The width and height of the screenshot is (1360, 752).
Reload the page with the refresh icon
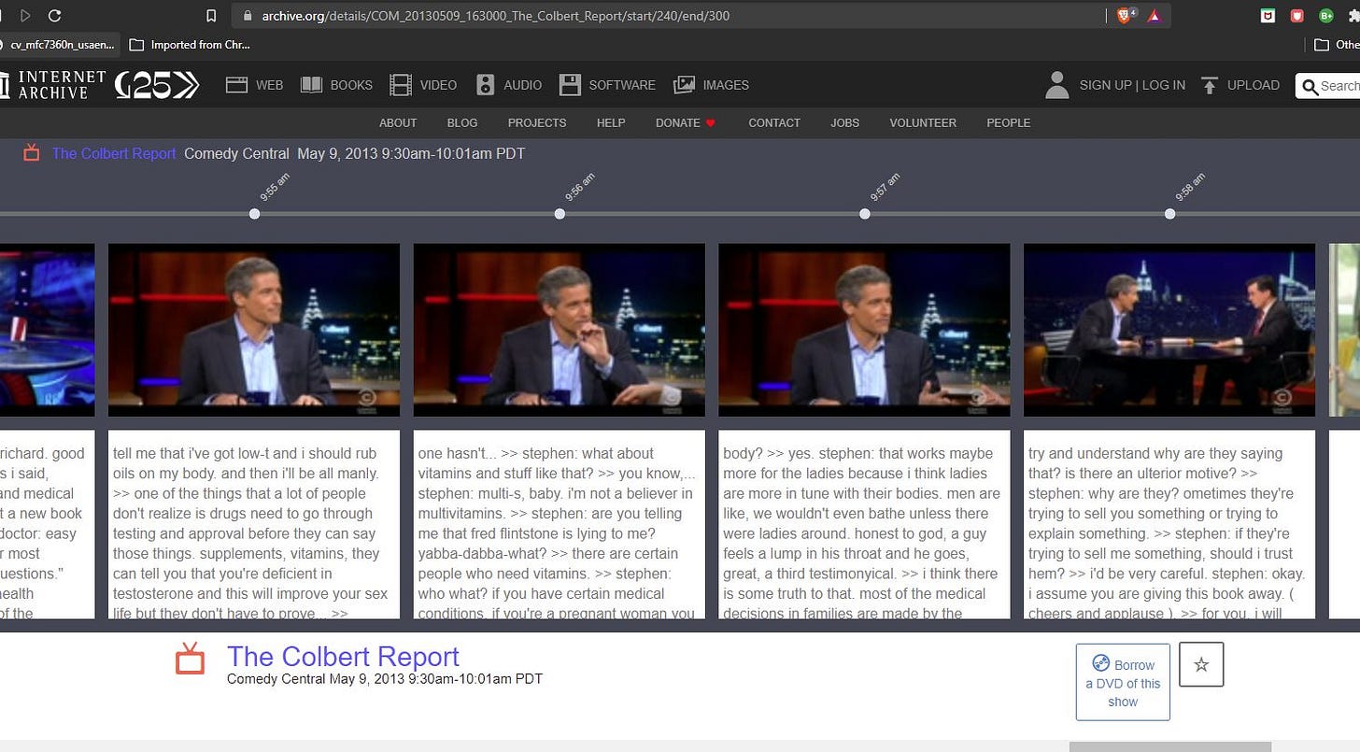[54, 16]
